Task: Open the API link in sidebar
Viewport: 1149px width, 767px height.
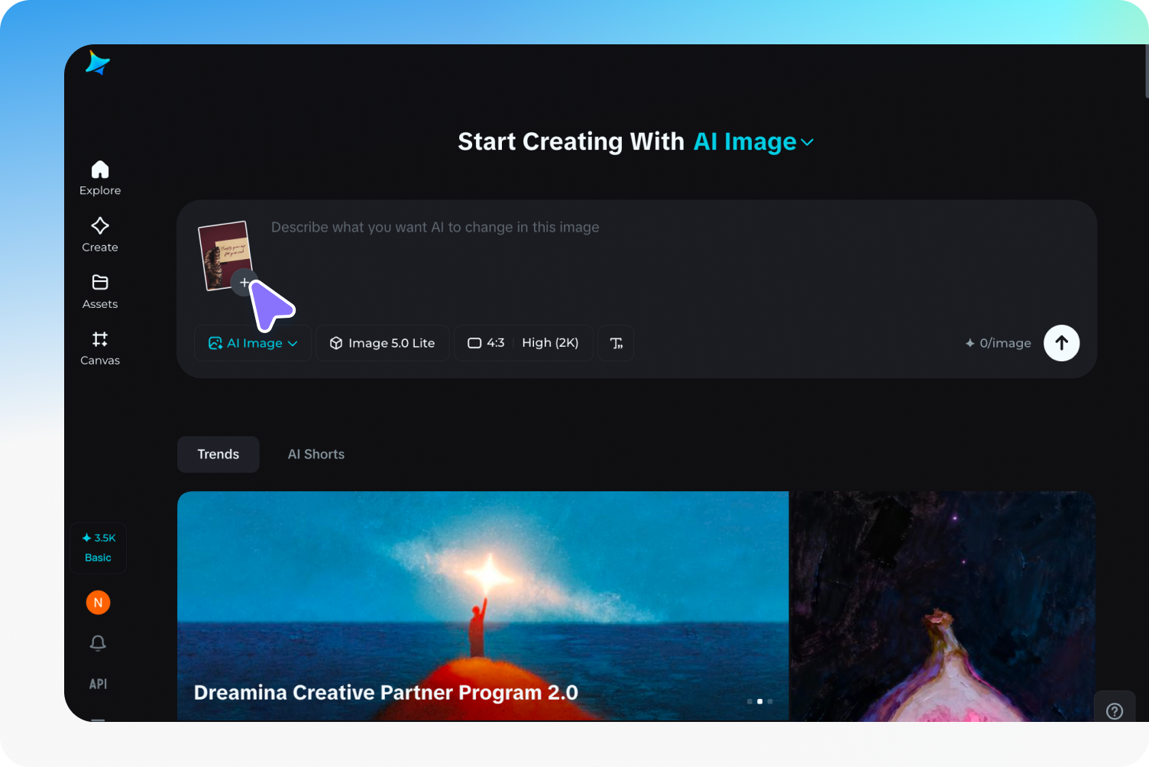Action: coord(98,684)
